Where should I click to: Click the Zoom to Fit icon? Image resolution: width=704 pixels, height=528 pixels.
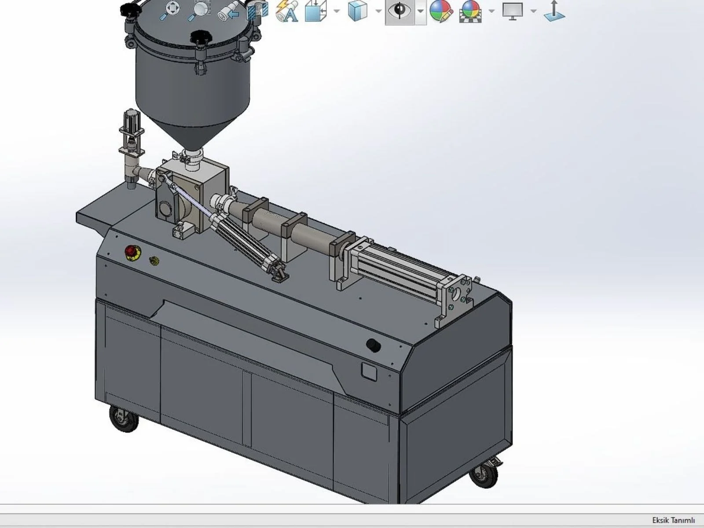click(x=171, y=11)
